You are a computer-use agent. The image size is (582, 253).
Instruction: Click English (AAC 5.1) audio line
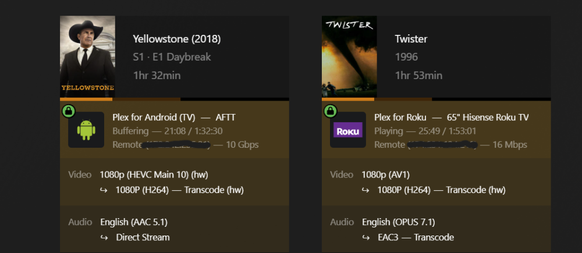(134, 222)
